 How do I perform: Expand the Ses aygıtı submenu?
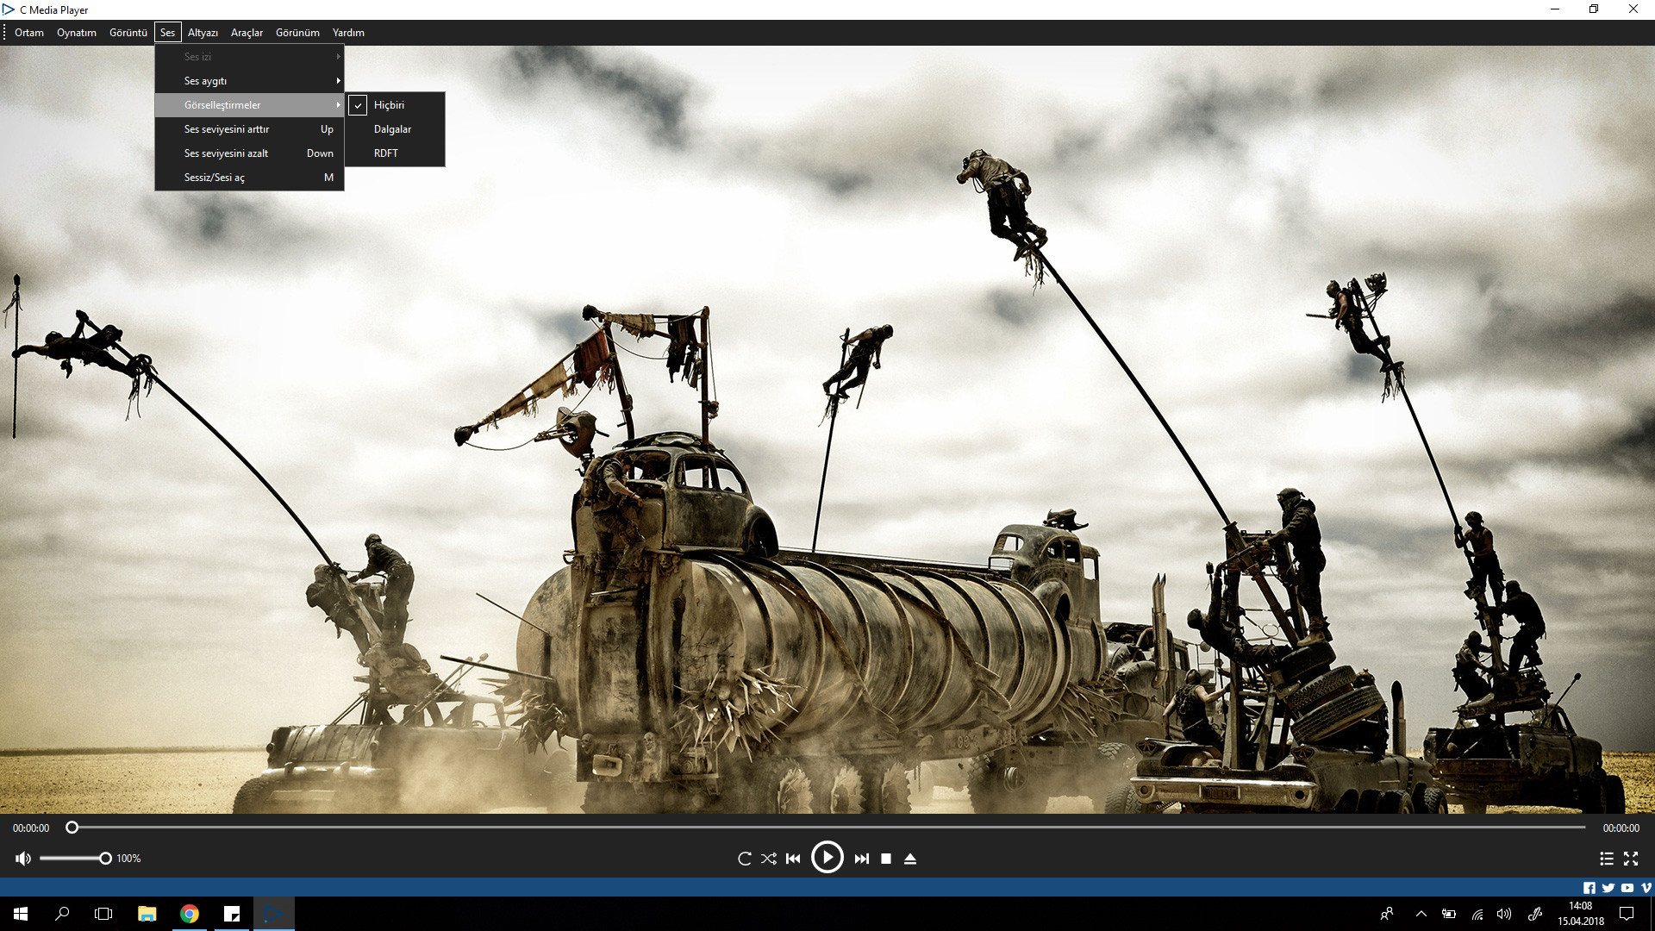point(250,81)
